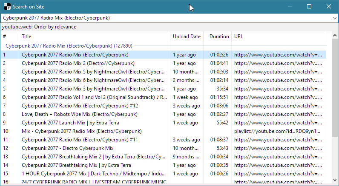The image size is (339, 186).
Task: Maximize the Search on Site window
Action: (309, 7)
